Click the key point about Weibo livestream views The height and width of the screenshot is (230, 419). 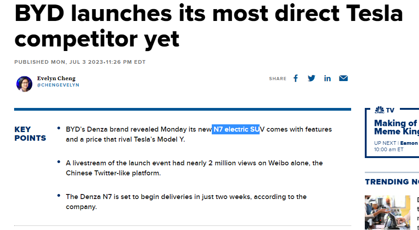click(x=194, y=168)
